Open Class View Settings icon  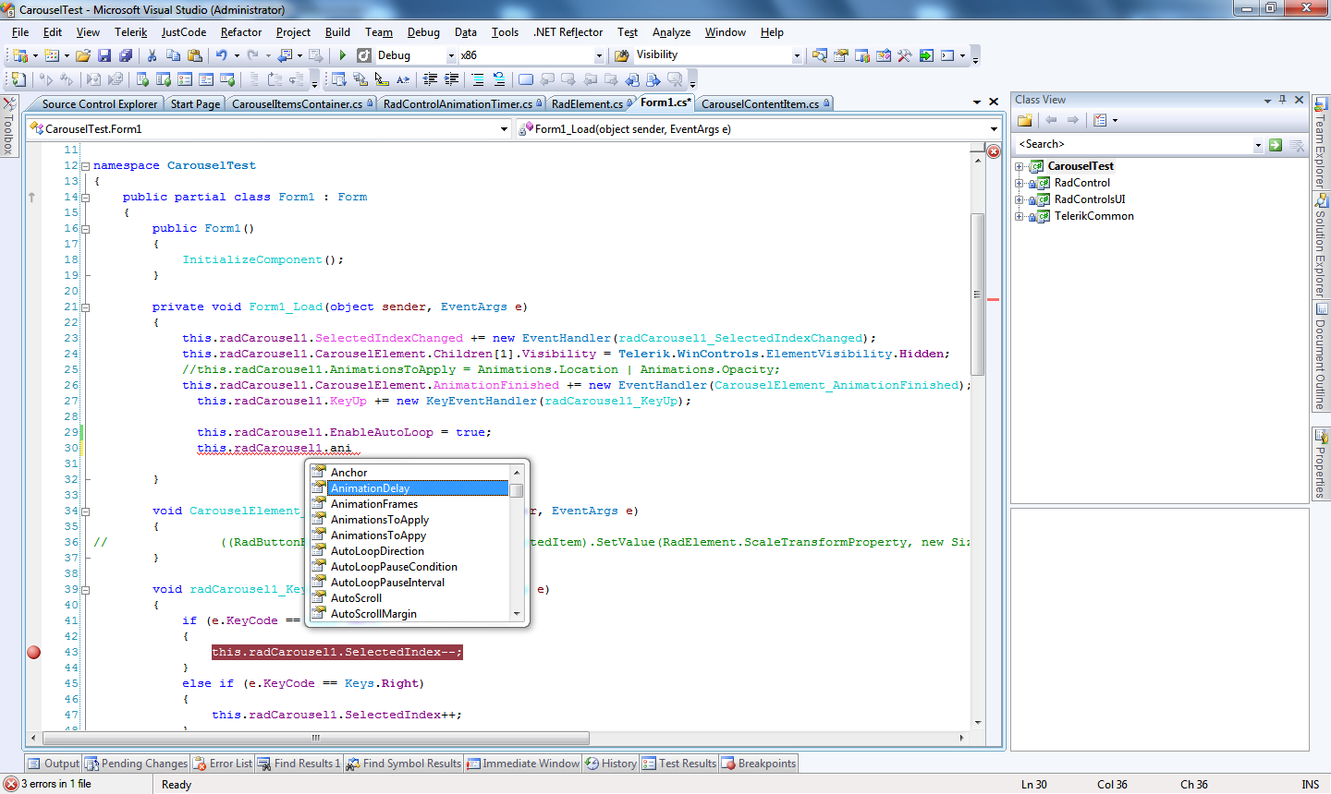(1100, 120)
